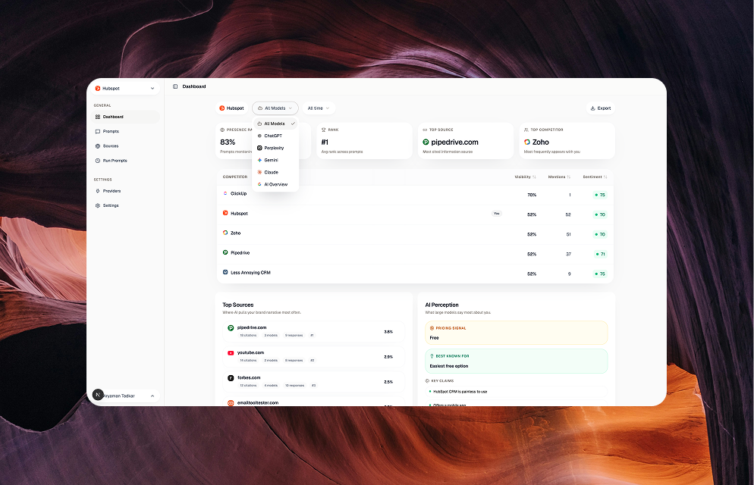Screen dimensions: 754x485
Task: Select All Models option in dropdown list
Action: click(x=275, y=124)
